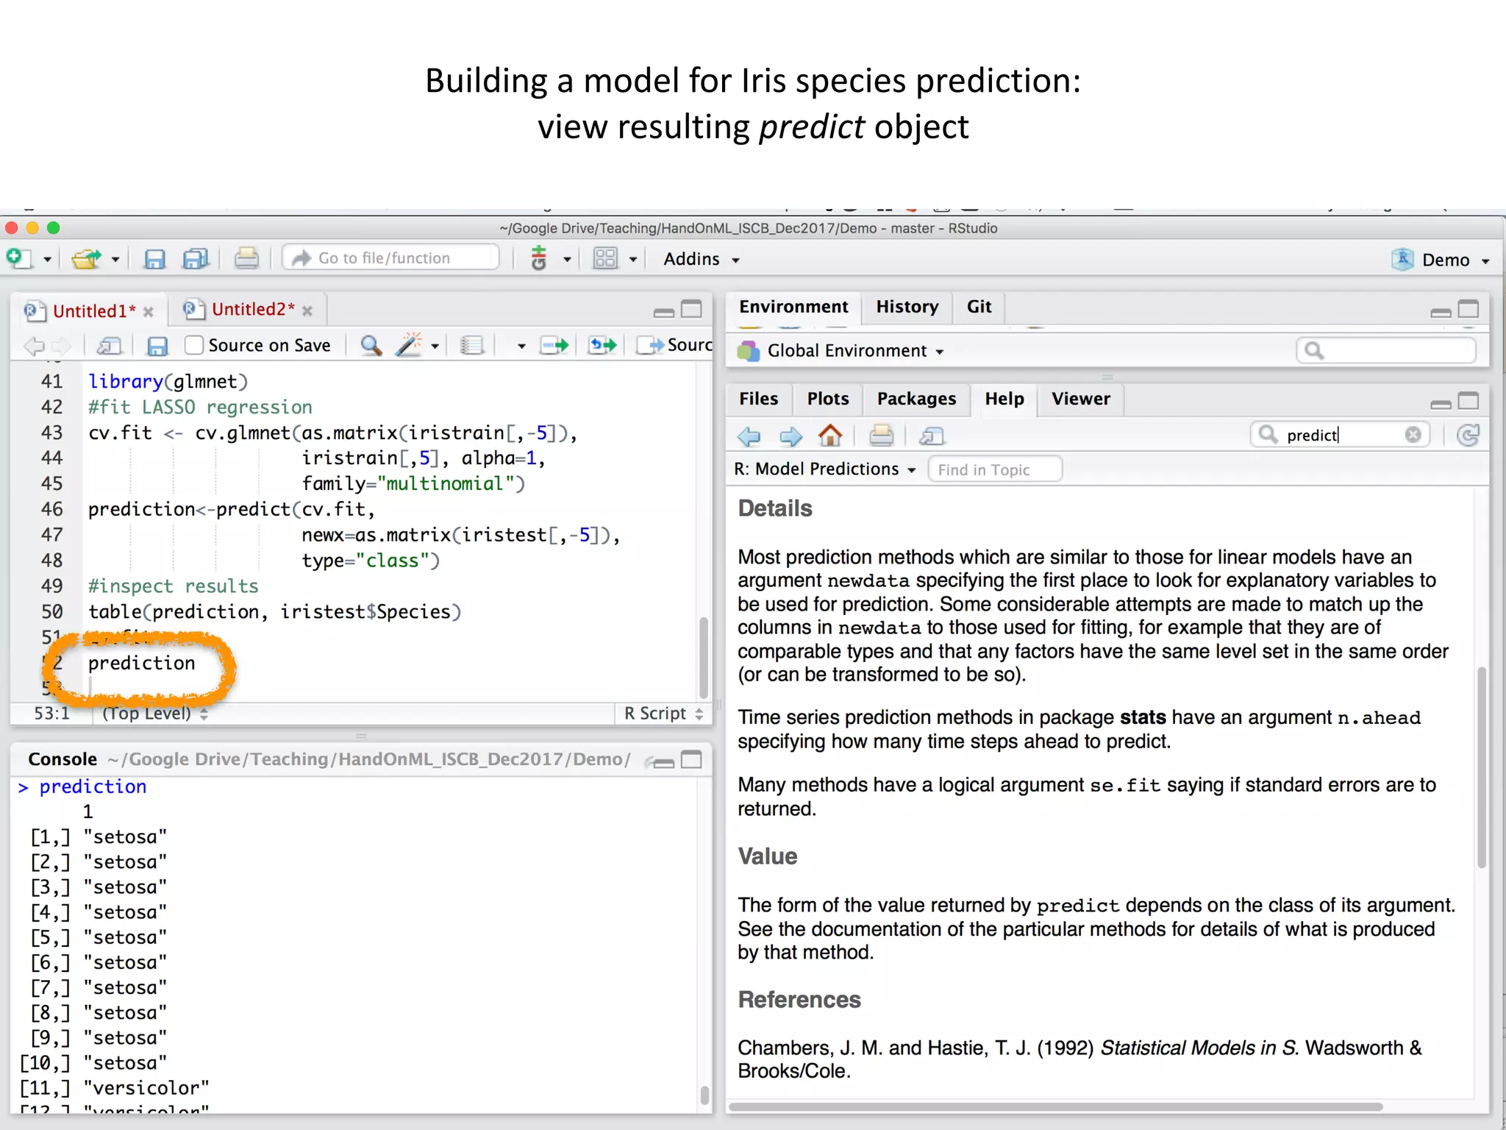The height and width of the screenshot is (1130, 1506).
Task: Open the Viewer tab
Action: point(1080,399)
